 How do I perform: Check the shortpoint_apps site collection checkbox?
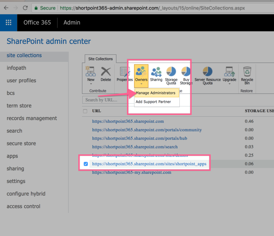86,164
